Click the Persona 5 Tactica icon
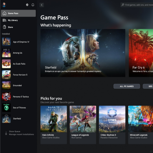This screenshot has height=153, width=153. (x=6, y=97)
